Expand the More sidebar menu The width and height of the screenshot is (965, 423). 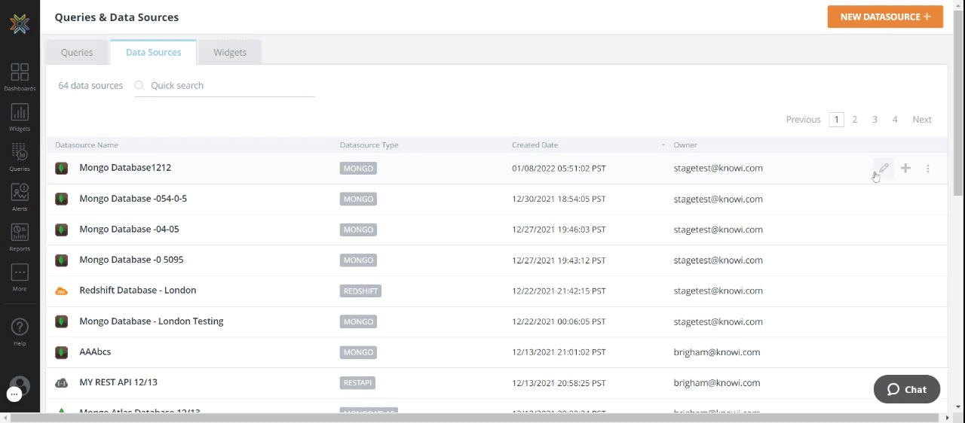(20, 277)
